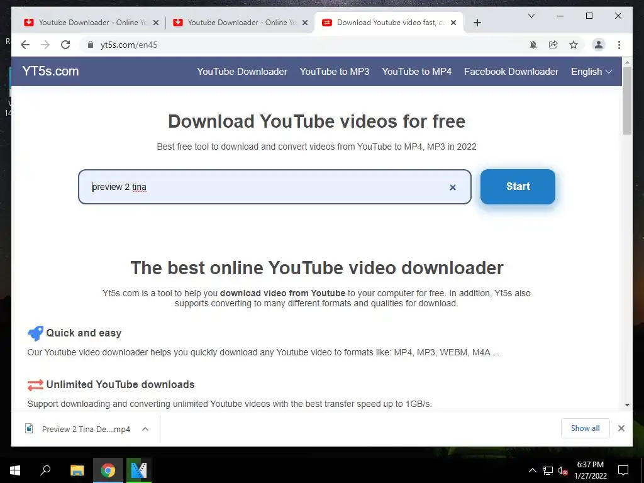Click the YT5s.com site logo
Screen dimensions: 644x483
point(50,71)
